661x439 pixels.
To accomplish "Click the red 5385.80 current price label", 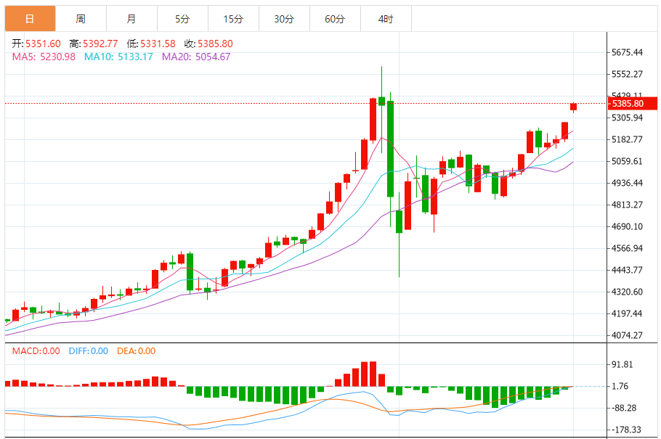I will pos(633,104).
